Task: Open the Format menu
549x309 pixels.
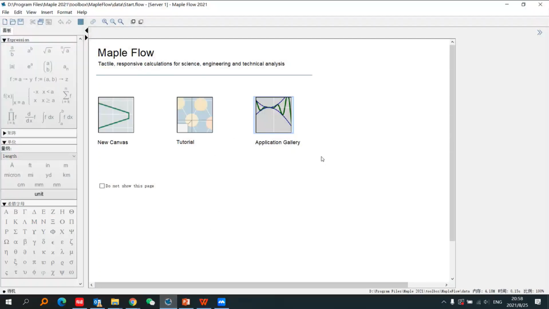Action: [65, 12]
